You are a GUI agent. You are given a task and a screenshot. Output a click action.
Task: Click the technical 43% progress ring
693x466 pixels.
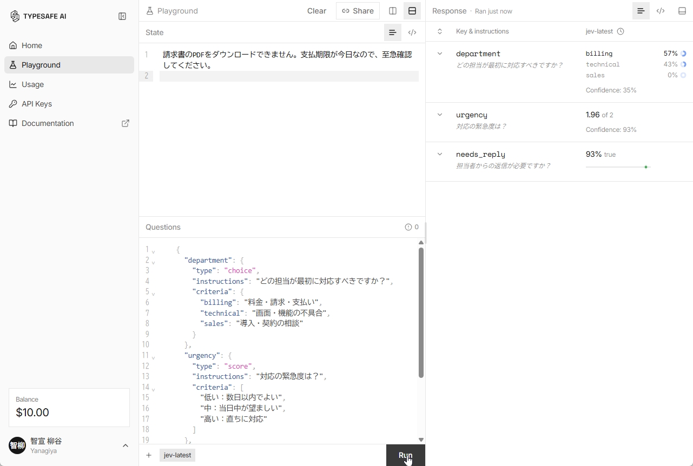tap(683, 64)
